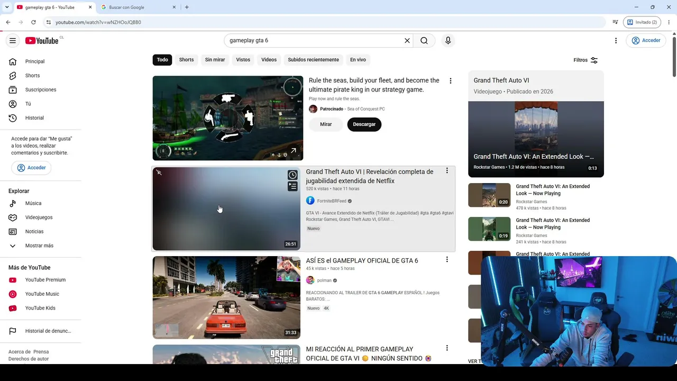Open YouTube Music from the sidebar
Image resolution: width=677 pixels, height=381 pixels.
[41, 294]
